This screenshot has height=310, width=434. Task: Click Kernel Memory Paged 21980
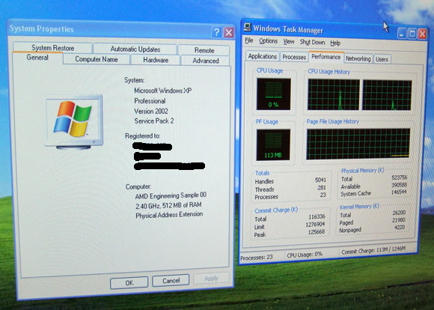(399, 220)
